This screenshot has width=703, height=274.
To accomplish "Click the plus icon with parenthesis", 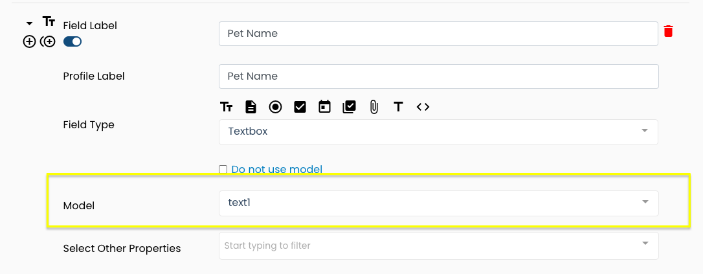I will (47, 41).
